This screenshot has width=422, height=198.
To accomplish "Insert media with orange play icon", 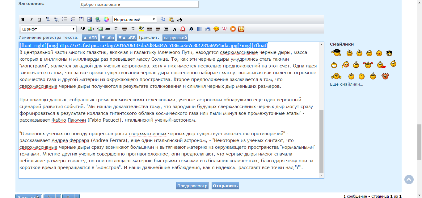I will [x=233, y=29].
